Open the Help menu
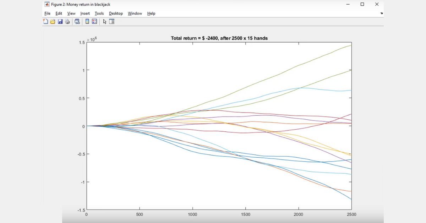Screen dimensions: 426x223 point(151,13)
